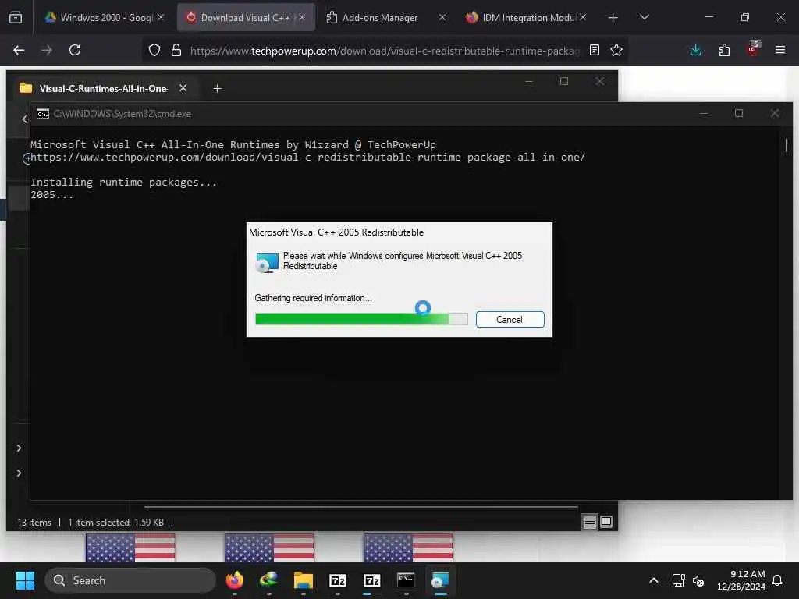Click the muted volume tray icon

[x=698, y=580]
